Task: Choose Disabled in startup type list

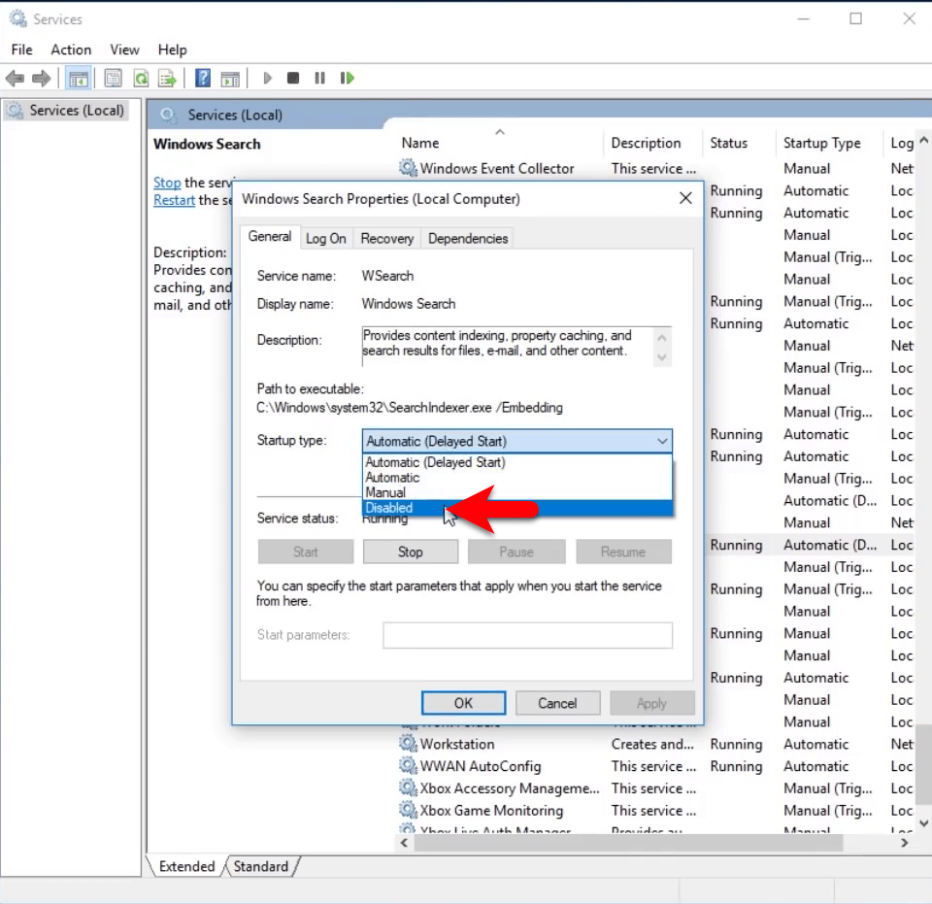Action: point(517,508)
